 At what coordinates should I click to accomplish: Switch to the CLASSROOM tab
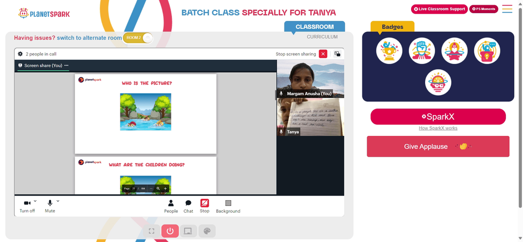(x=314, y=27)
